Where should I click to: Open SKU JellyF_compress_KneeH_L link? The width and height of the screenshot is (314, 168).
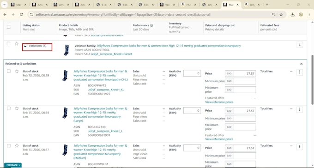[x=105, y=131]
